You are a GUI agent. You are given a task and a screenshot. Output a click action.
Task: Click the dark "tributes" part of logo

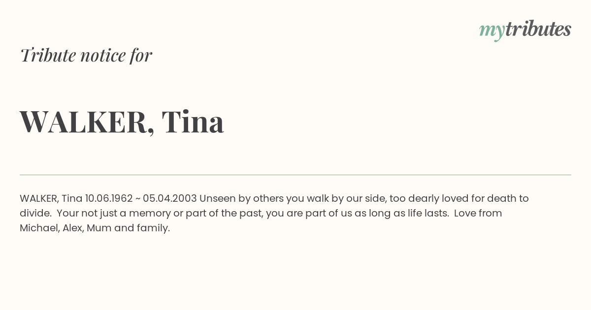point(538,29)
